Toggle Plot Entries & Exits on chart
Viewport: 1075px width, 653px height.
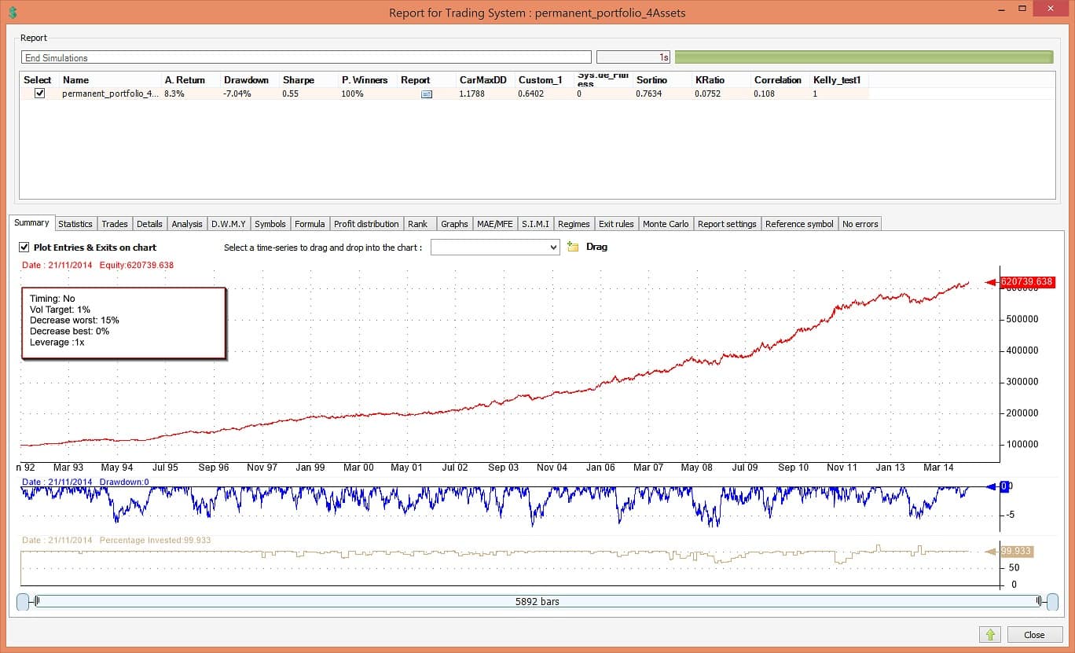point(24,247)
